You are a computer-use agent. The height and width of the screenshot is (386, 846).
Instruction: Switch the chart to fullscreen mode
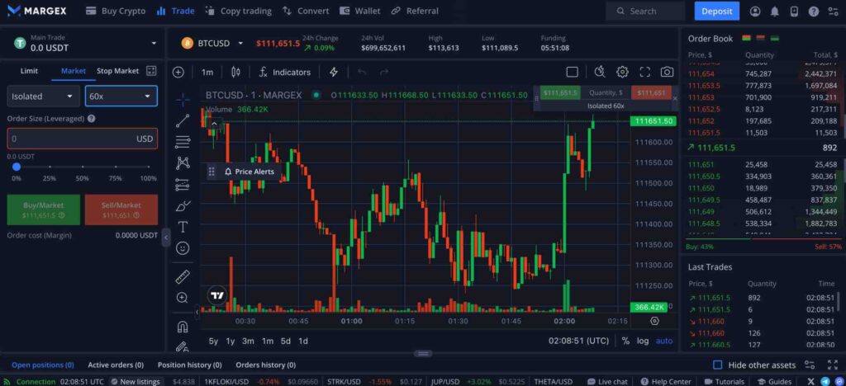click(644, 72)
